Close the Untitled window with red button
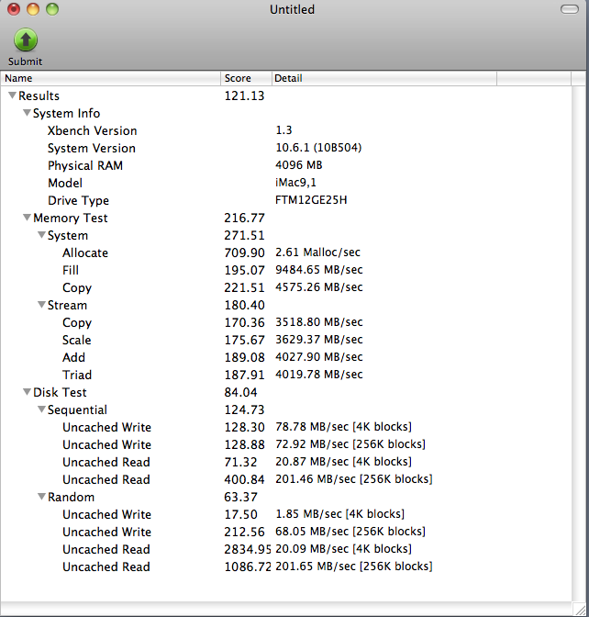 pos(14,9)
